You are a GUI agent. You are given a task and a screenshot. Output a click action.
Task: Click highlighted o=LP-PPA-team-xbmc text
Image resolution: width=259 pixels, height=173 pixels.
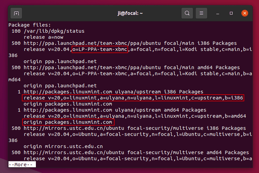point(100,49)
